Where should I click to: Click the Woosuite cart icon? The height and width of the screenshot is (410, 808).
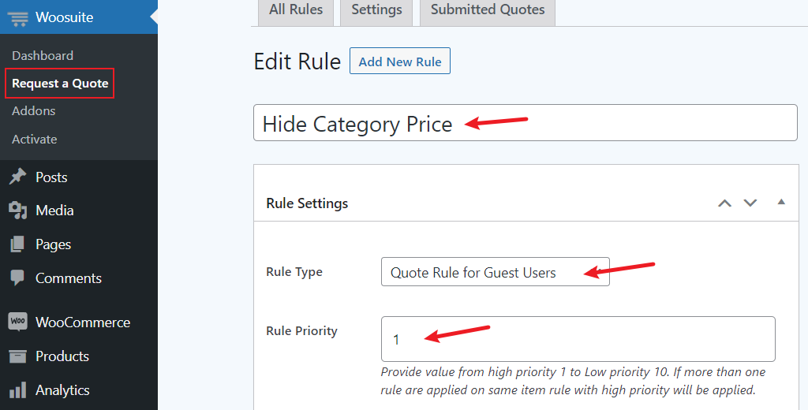[18, 17]
